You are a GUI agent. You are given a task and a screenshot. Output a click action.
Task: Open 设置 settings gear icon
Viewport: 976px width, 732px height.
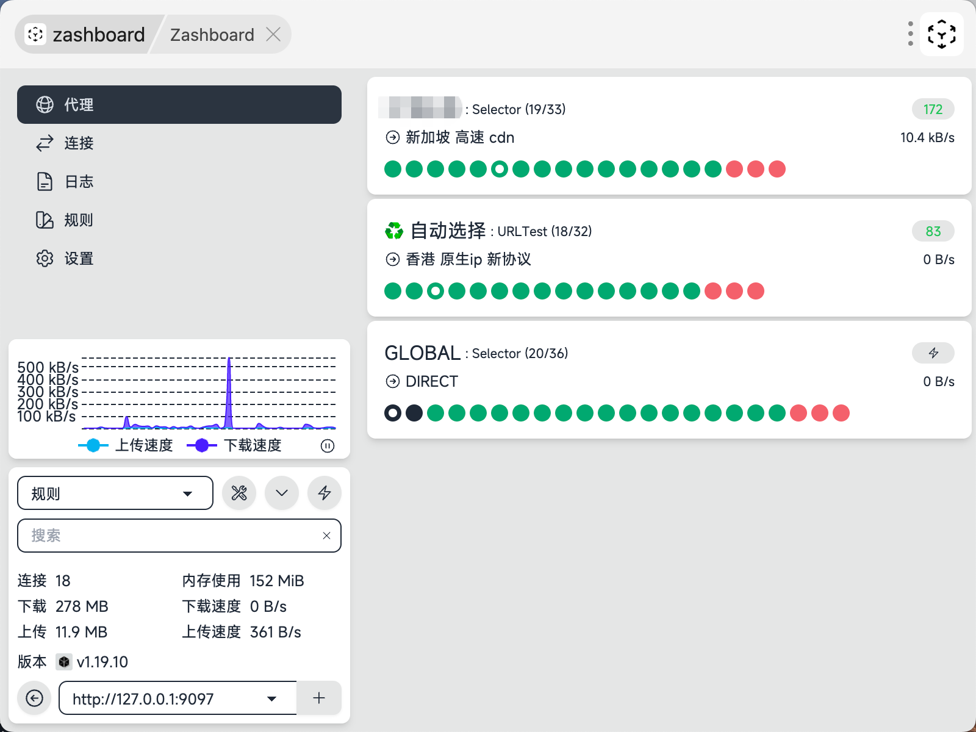pyautogui.click(x=45, y=259)
